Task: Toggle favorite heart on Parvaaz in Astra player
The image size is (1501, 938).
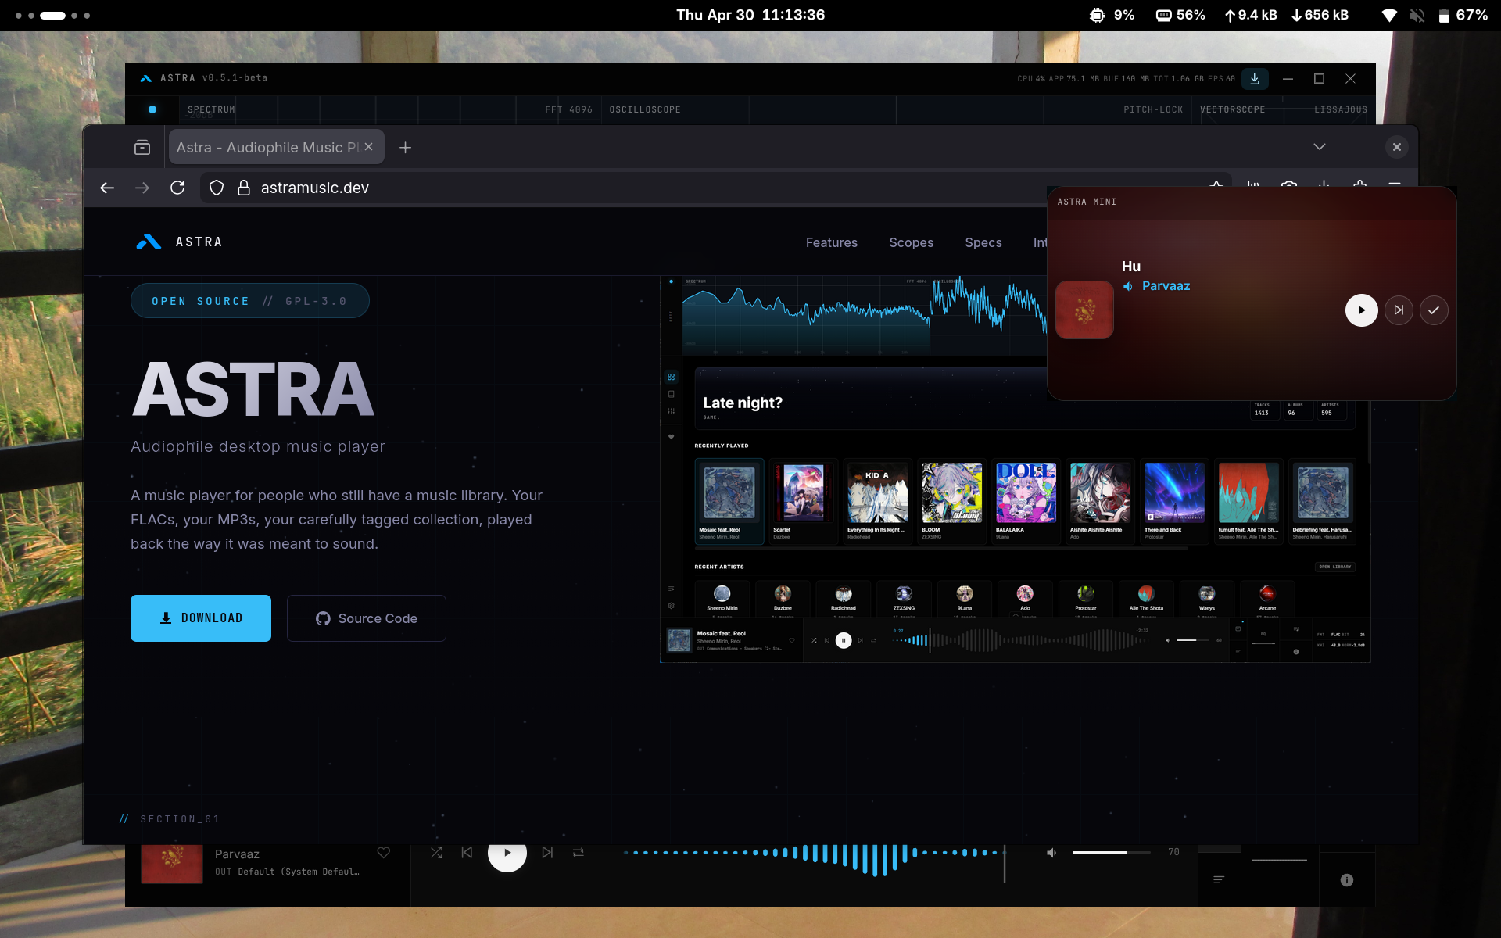Action: pos(383,853)
